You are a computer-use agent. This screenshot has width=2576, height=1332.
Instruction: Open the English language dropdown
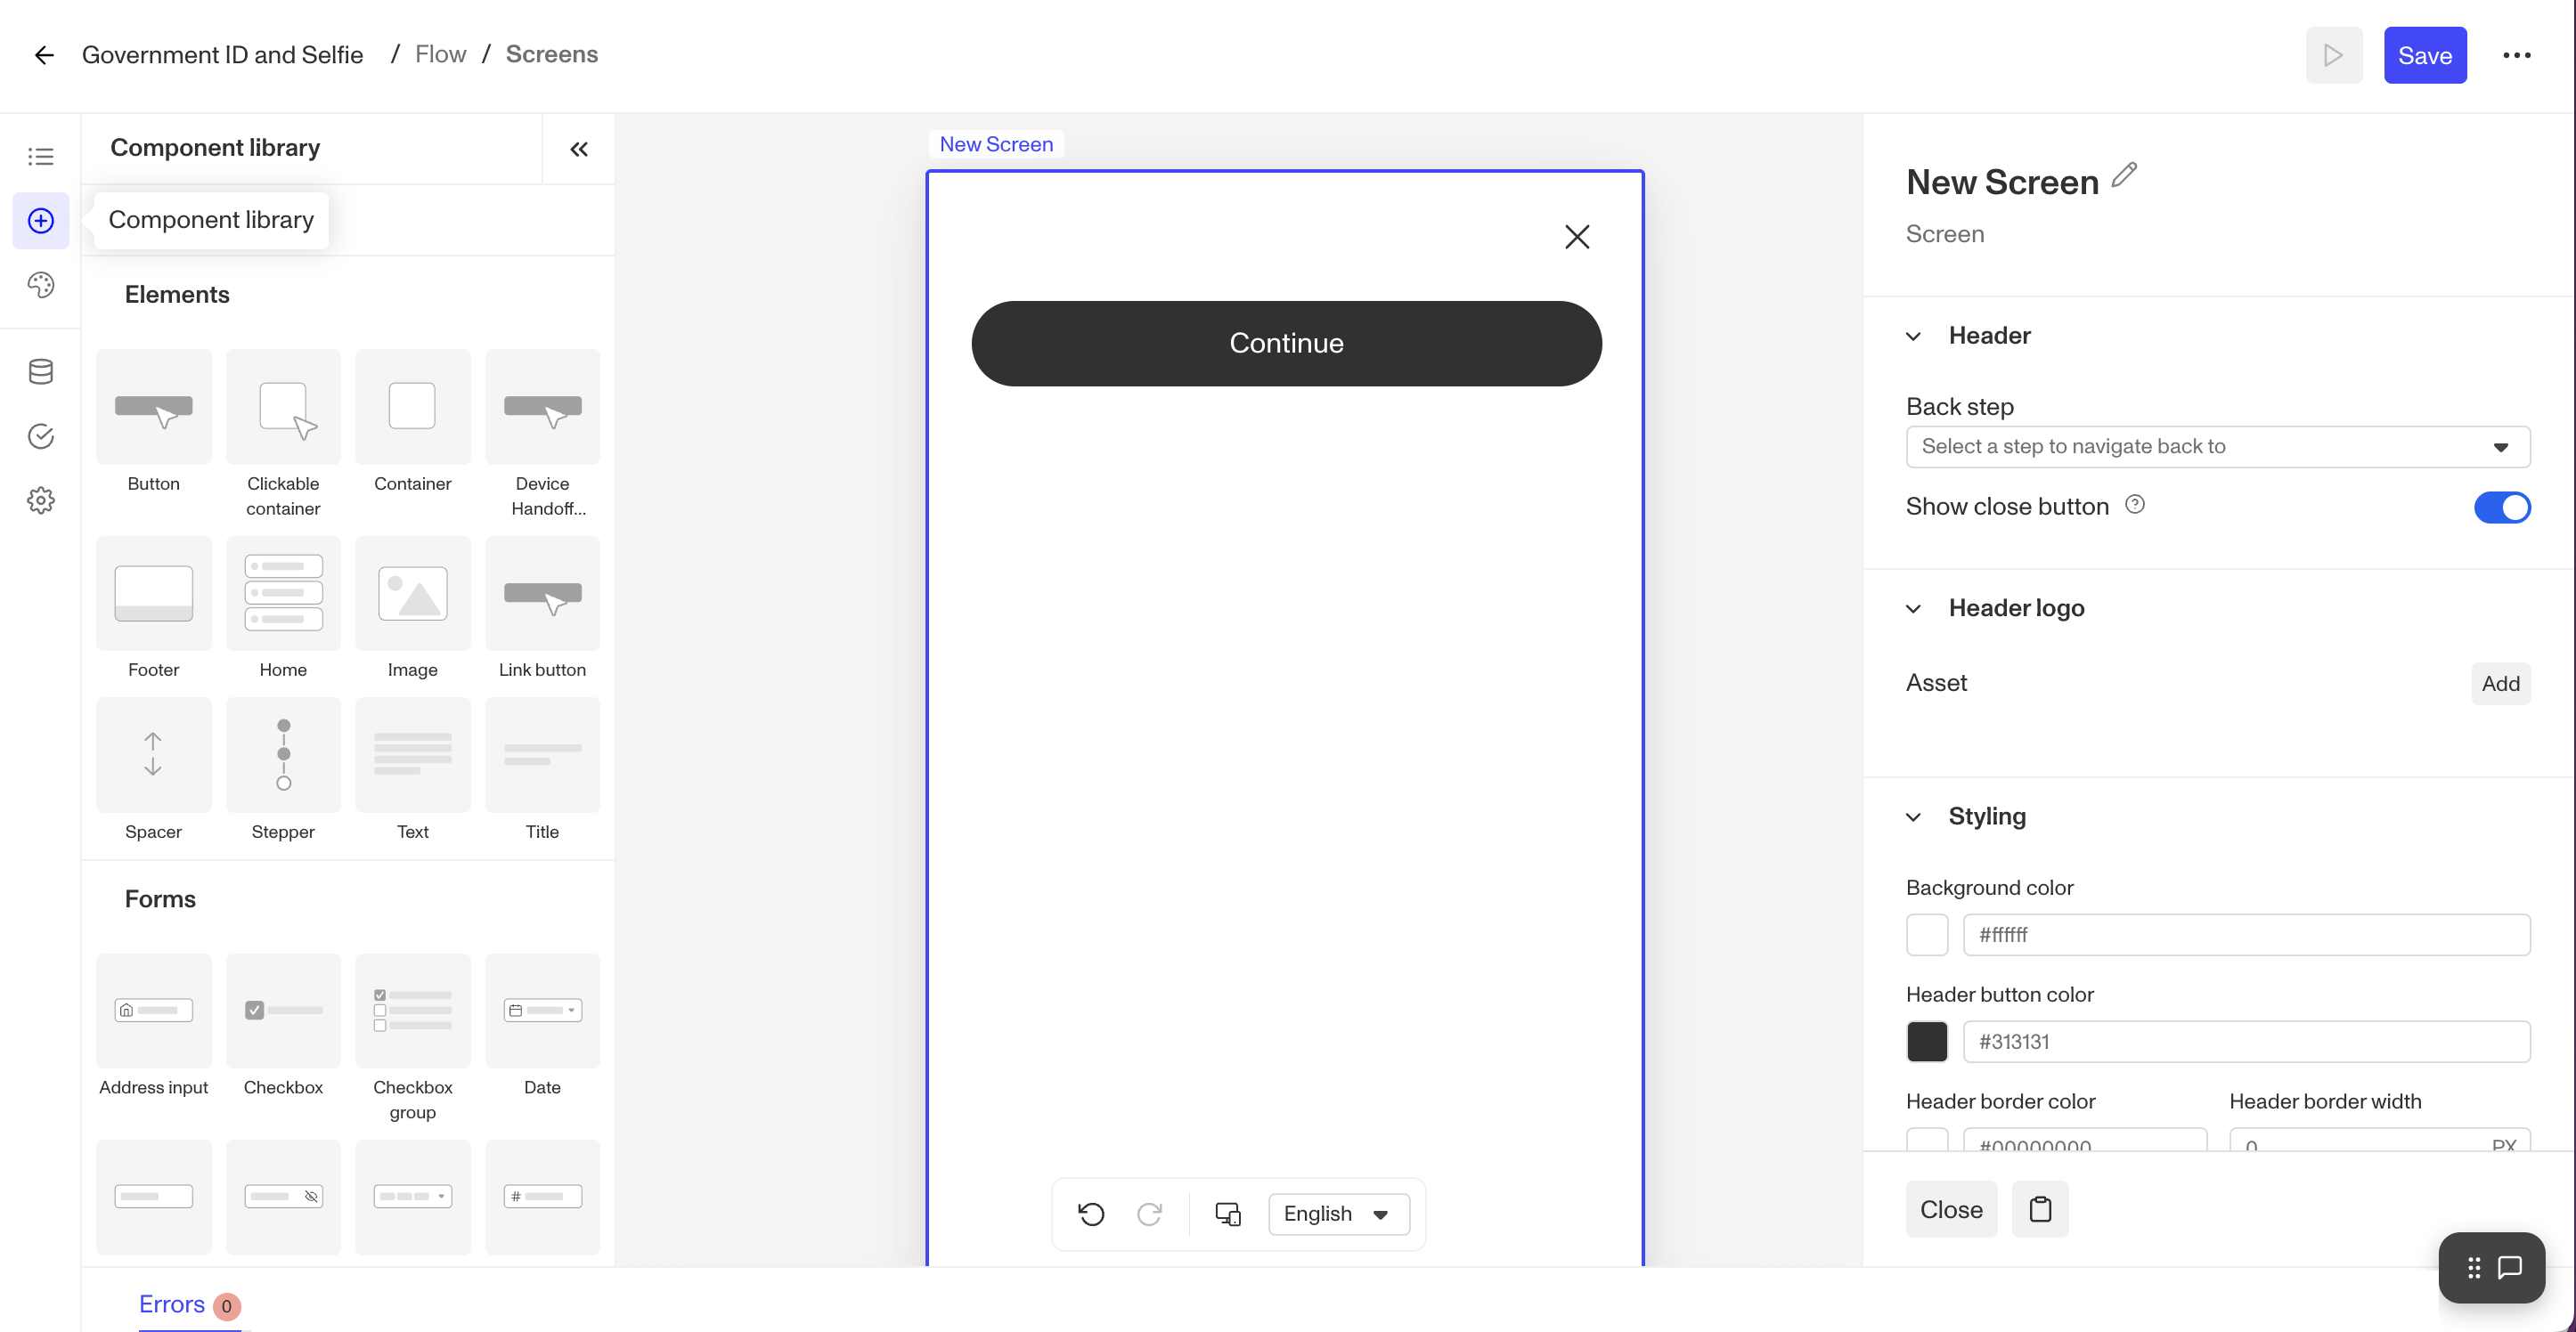(1338, 1213)
